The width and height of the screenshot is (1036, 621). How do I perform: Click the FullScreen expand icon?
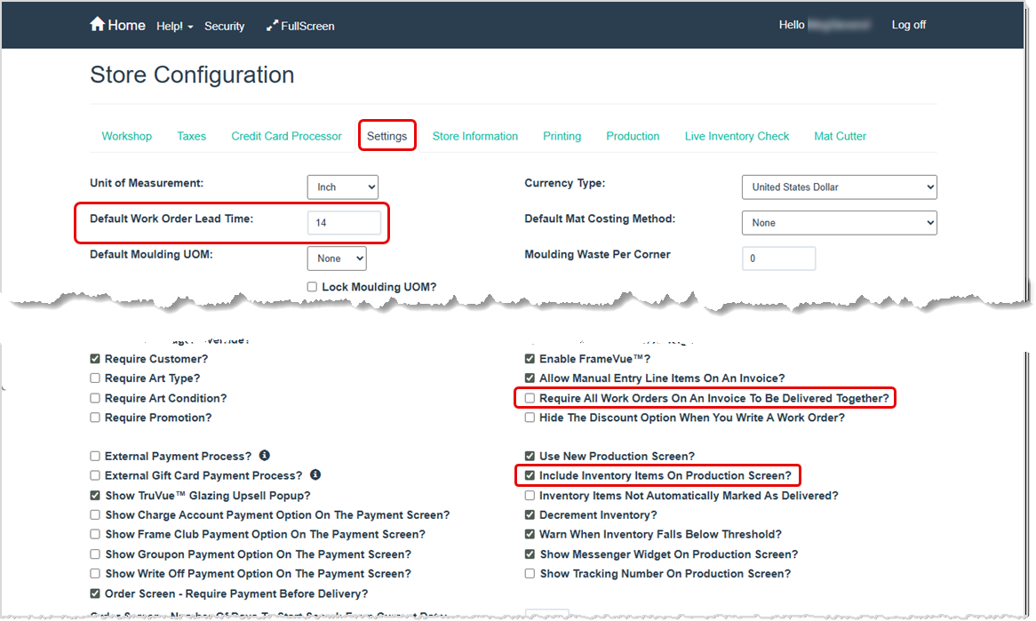click(x=271, y=25)
